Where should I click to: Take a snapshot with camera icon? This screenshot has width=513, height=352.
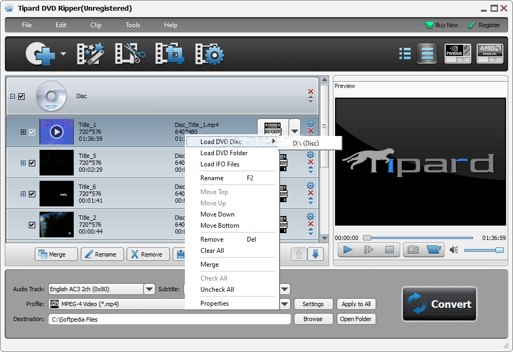(x=413, y=250)
